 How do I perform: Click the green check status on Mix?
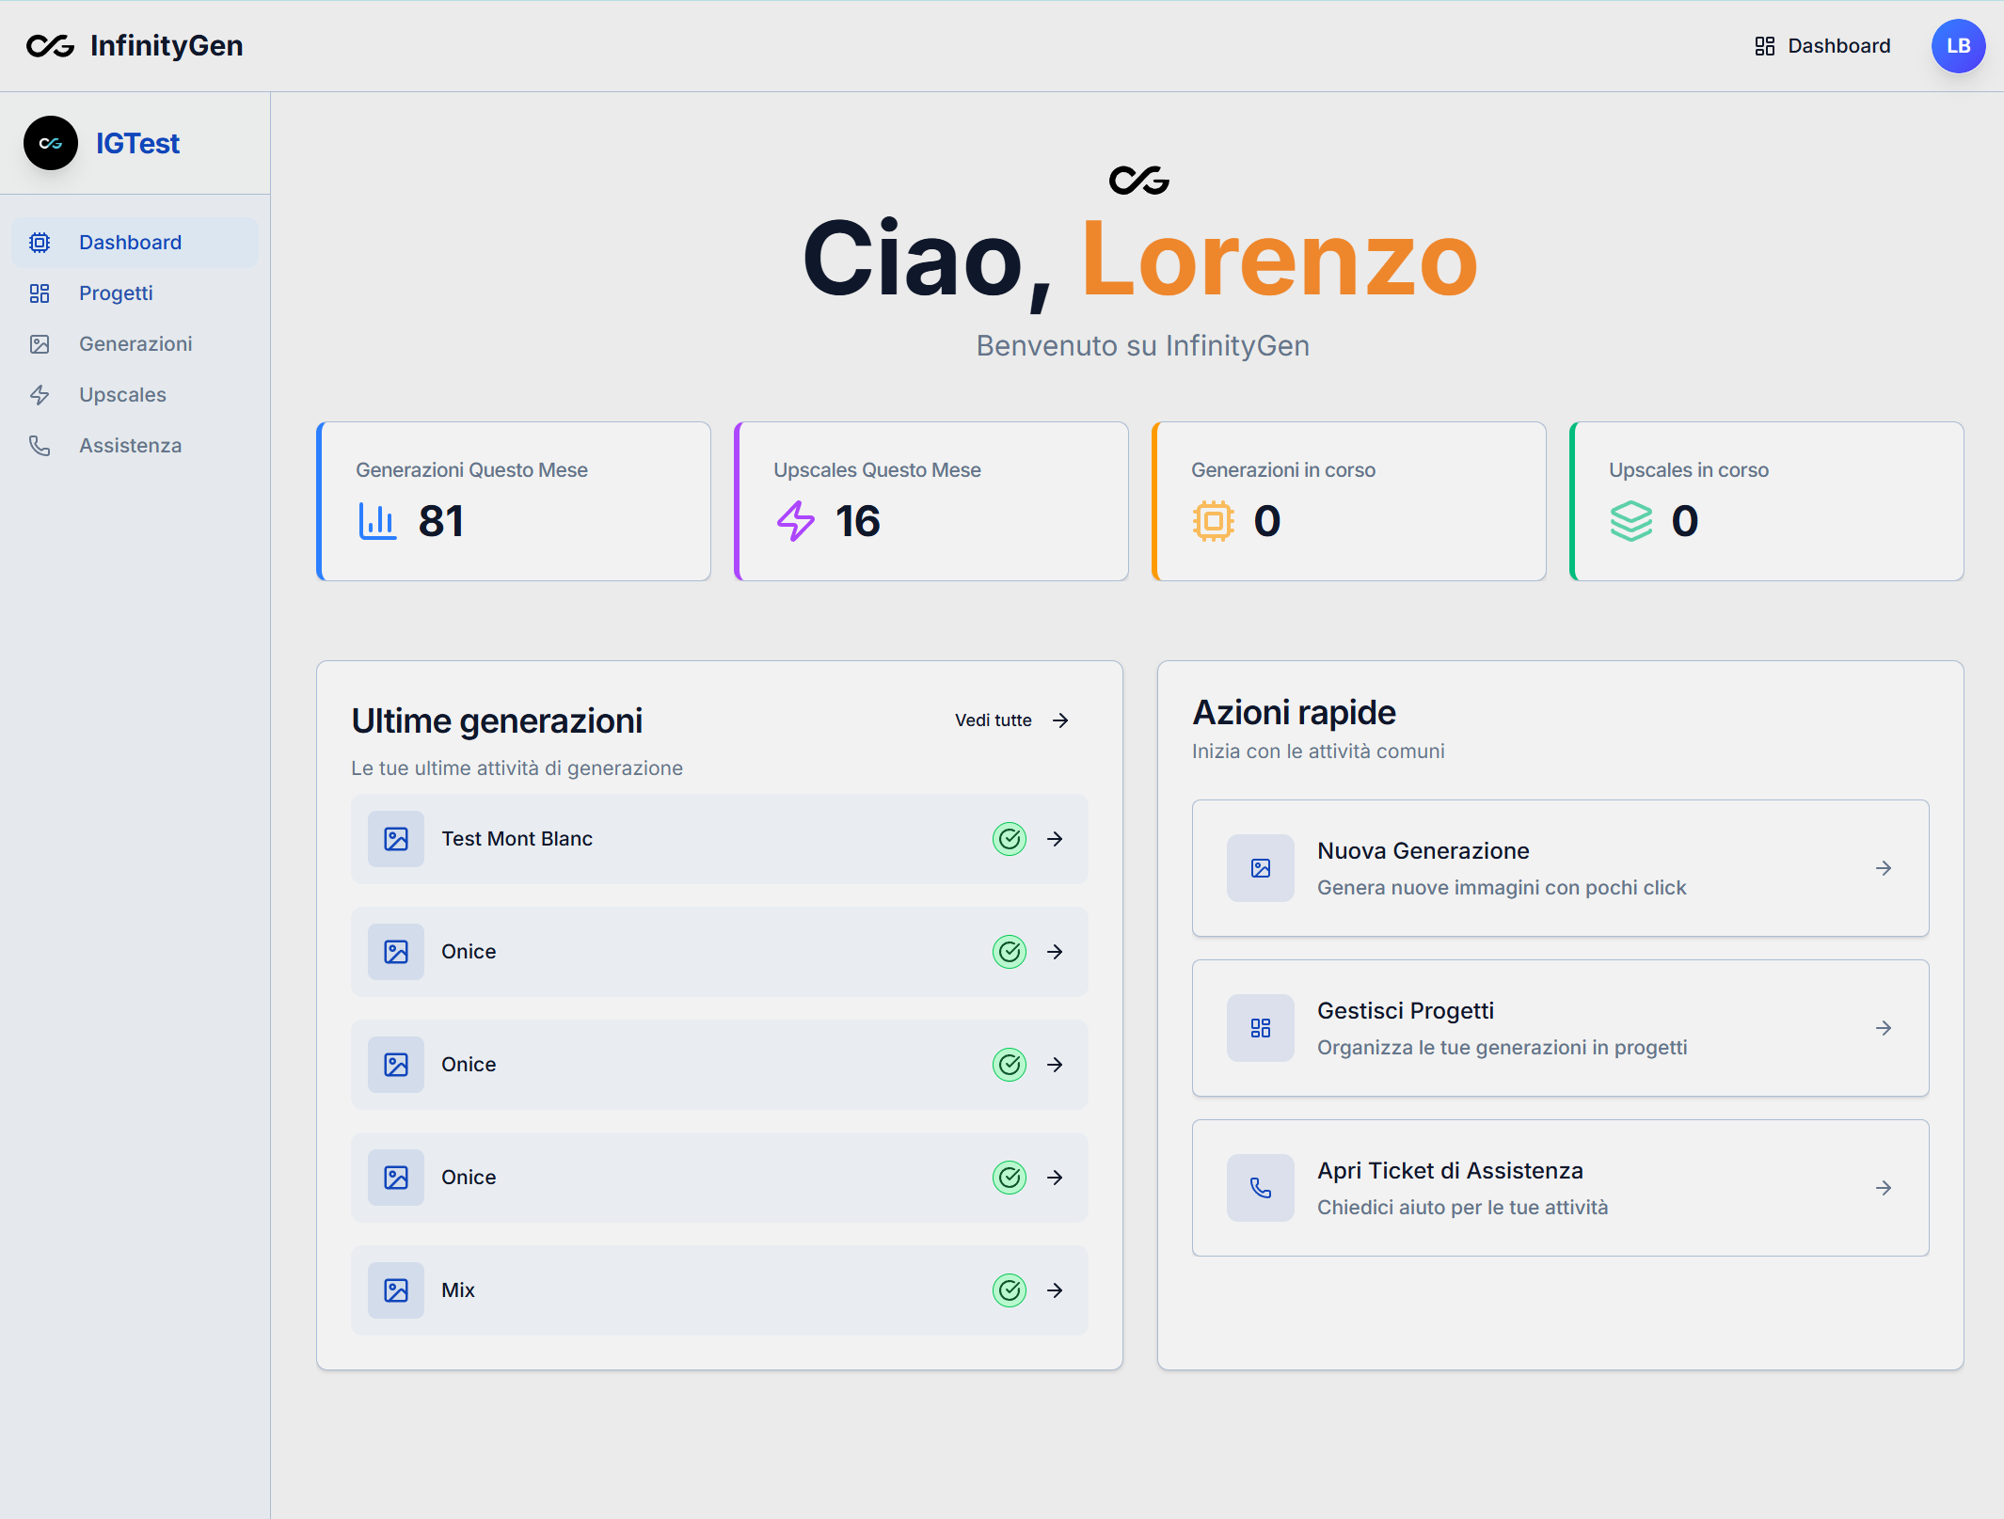[x=1010, y=1290]
